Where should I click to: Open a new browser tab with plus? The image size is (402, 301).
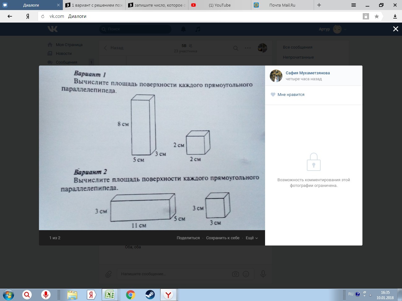319,5
